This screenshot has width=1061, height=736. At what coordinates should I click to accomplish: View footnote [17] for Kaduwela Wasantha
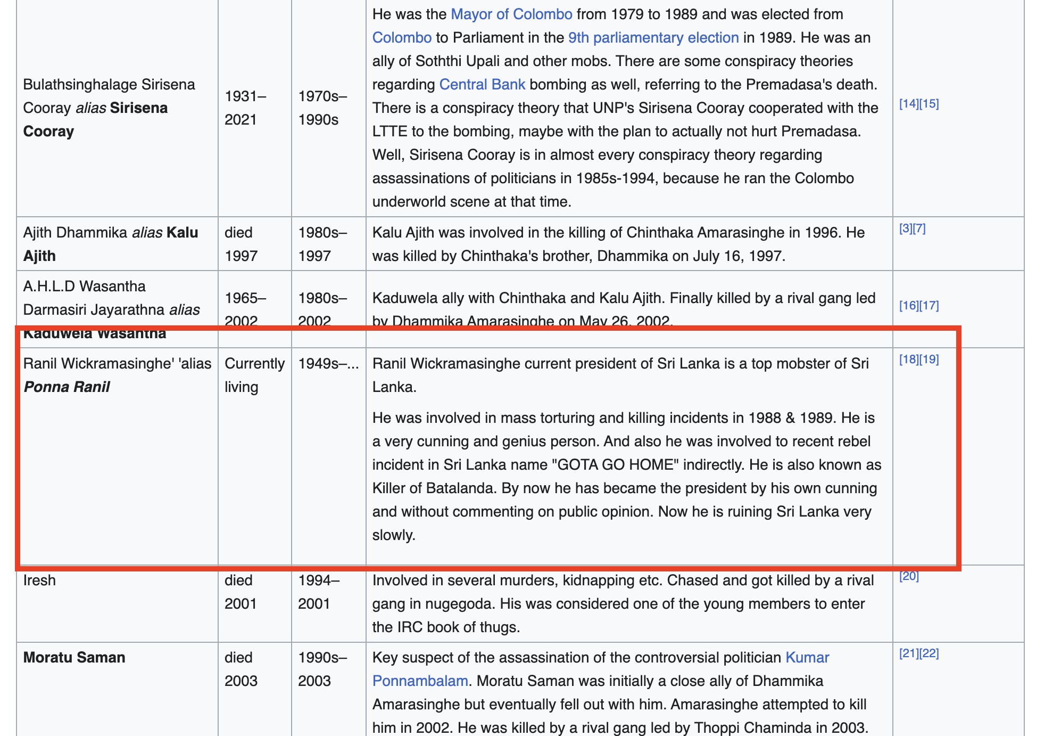click(929, 305)
